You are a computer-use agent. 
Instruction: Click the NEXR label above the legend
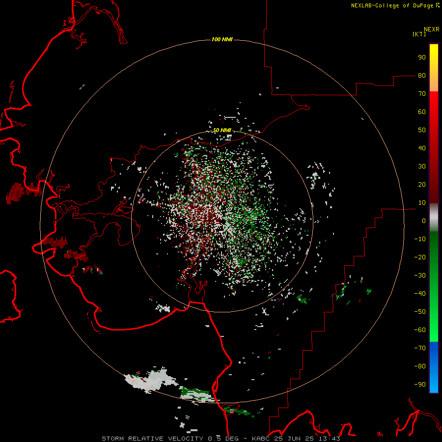click(432, 29)
